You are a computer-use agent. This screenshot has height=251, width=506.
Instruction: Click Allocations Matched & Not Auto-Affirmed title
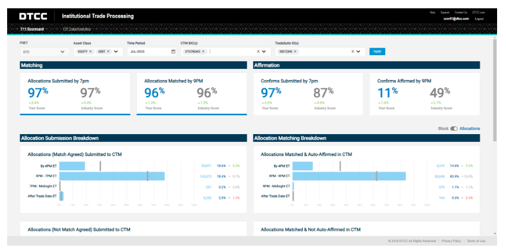[x=310, y=230]
